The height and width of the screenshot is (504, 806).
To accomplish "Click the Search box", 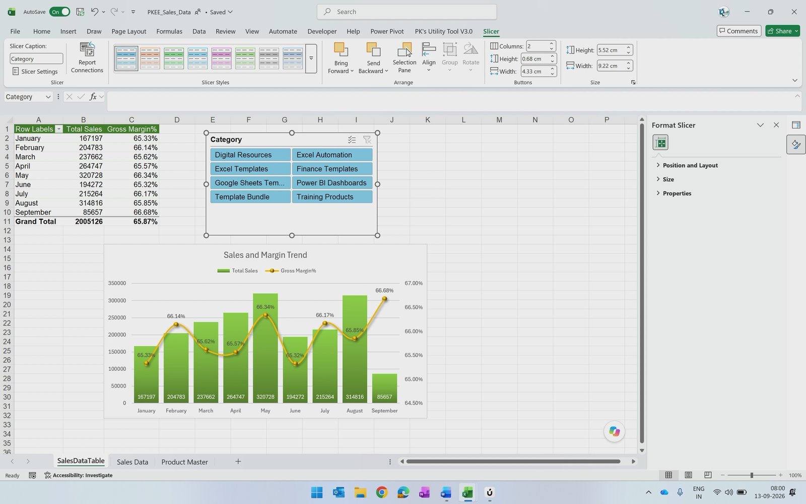I will point(407,12).
